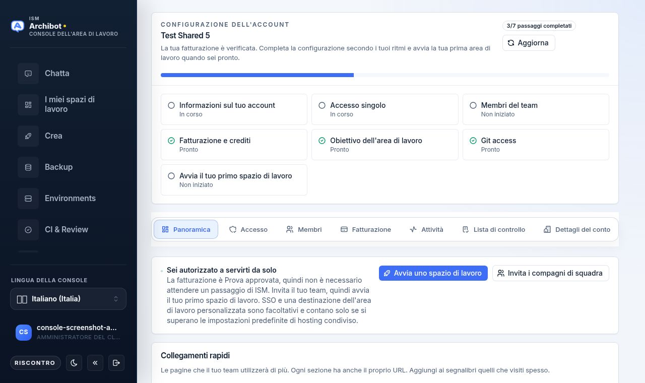Click the rocket icon in Avvia uno spazio button
645x383 pixels.
(387, 273)
